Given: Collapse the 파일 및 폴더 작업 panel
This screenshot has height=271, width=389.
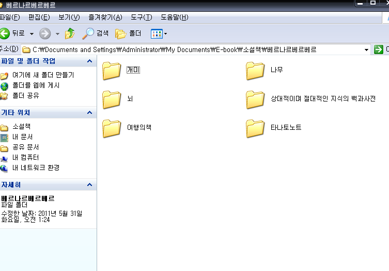Looking at the screenshot, I should (x=89, y=61).
